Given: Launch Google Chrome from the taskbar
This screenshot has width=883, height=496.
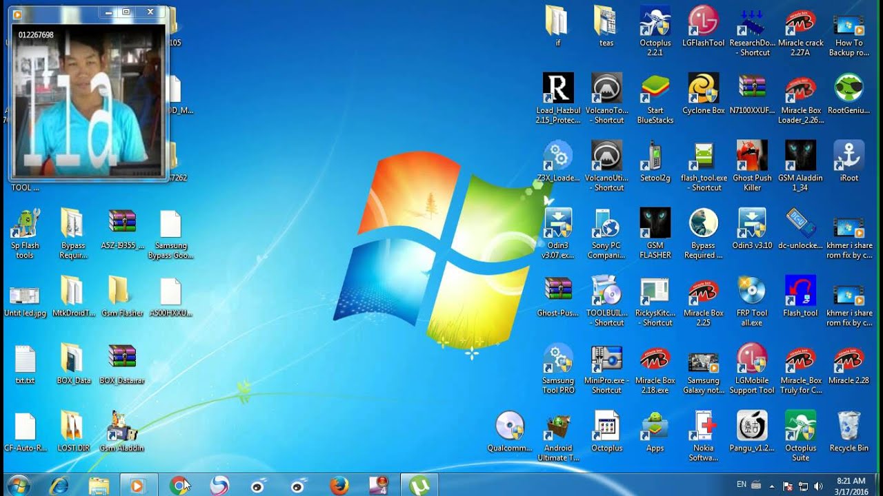Looking at the screenshot, I should (x=179, y=486).
